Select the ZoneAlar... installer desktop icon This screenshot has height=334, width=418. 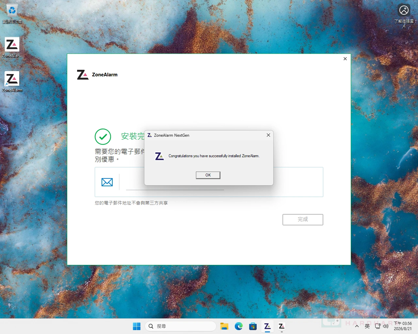point(12,48)
